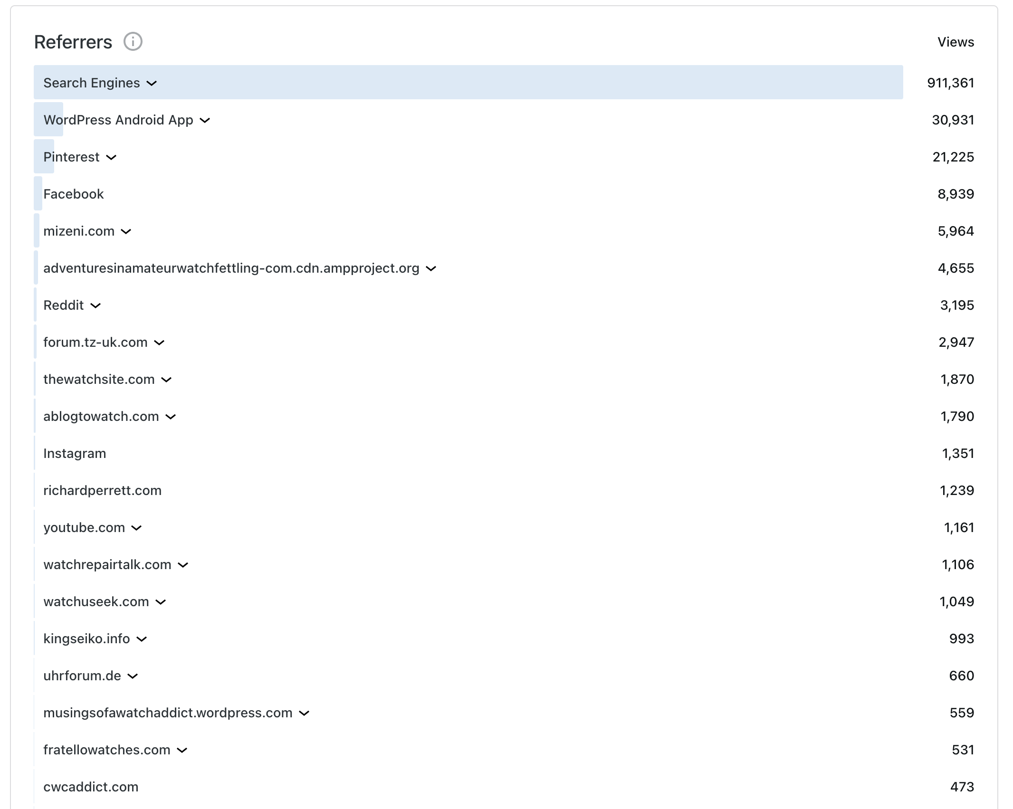Image resolution: width=1013 pixels, height=809 pixels.
Task: Expand forum.tz-uk.com referrer list
Action: pyautogui.click(x=159, y=343)
